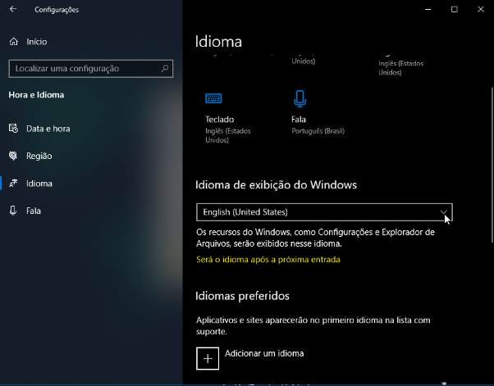Open the Windows display language dropdown

click(x=324, y=212)
